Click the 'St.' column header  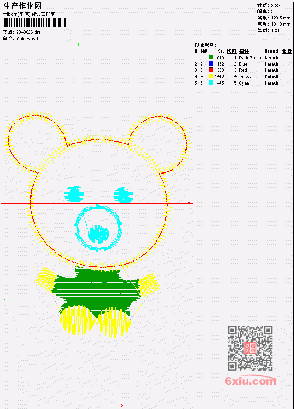click(221, 51)
